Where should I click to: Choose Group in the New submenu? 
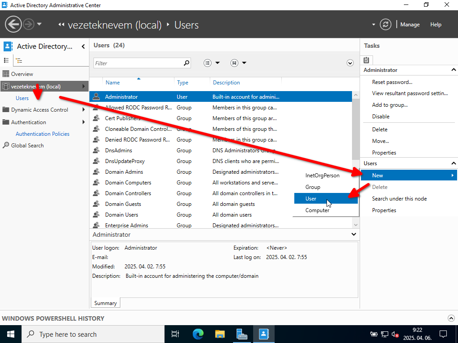(x=313, y=187)
